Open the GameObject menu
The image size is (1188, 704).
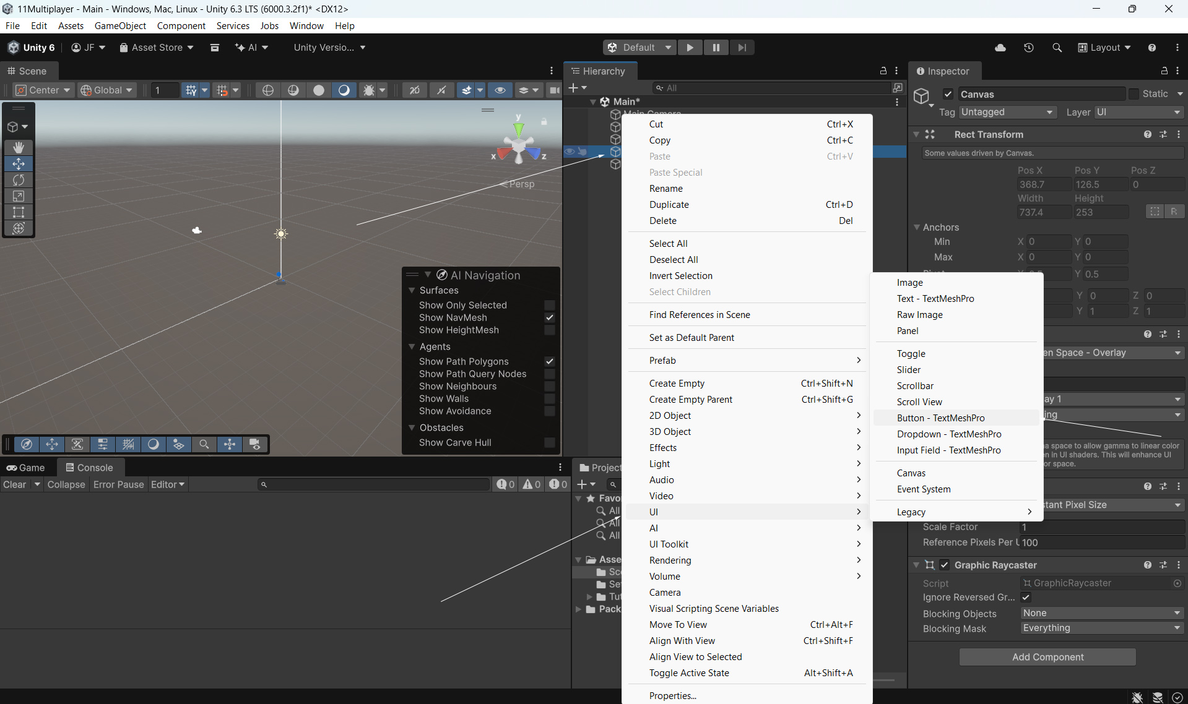[x=120, y=25]
